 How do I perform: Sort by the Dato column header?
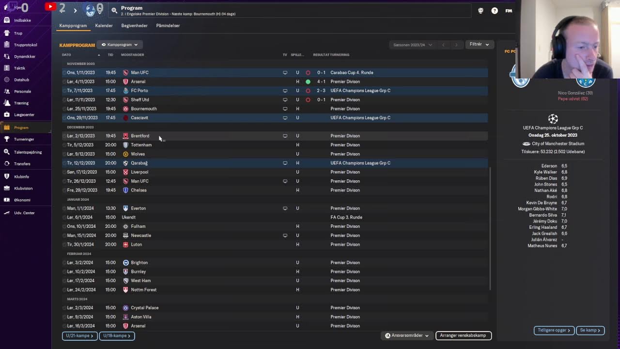(x=66, y=55)
